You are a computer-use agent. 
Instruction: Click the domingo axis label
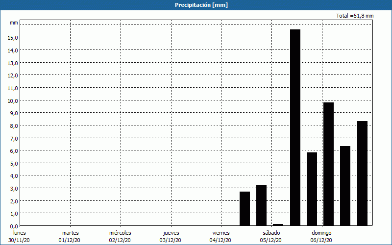(321, 233)
